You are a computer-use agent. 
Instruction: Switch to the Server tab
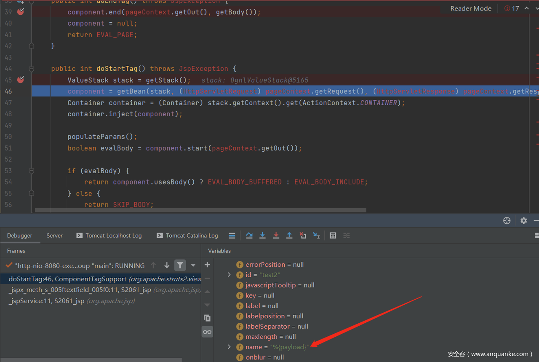coord(54,236)
